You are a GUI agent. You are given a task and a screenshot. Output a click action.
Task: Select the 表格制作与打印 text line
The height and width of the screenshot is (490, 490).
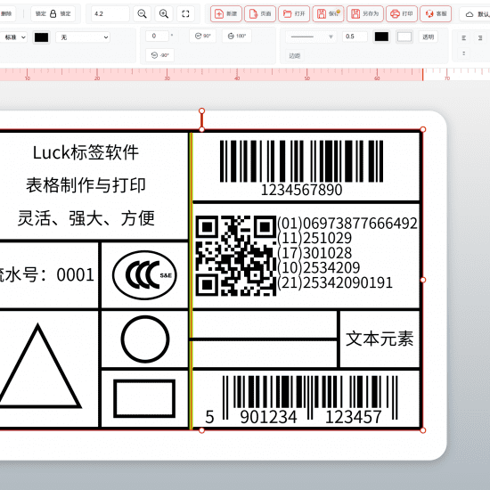tap(86, 185)
